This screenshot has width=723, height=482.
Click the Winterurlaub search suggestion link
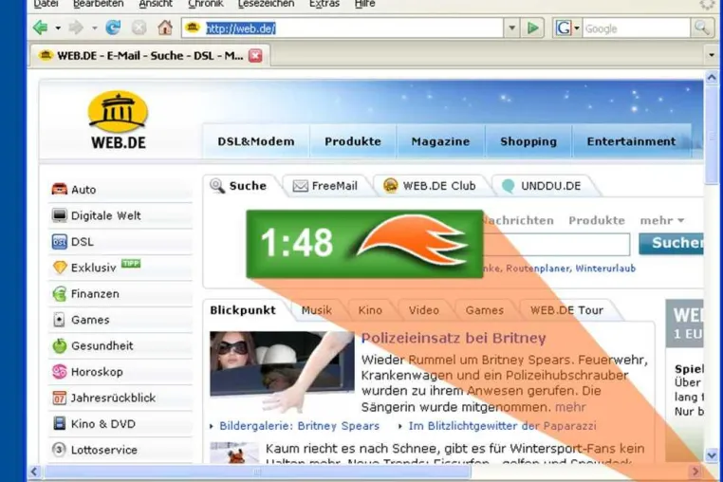coord(605,269)
